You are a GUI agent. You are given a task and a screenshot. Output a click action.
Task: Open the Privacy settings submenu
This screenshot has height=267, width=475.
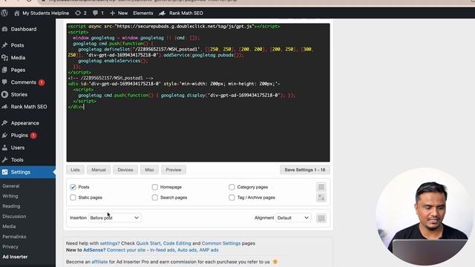click(x=10, y=246)
